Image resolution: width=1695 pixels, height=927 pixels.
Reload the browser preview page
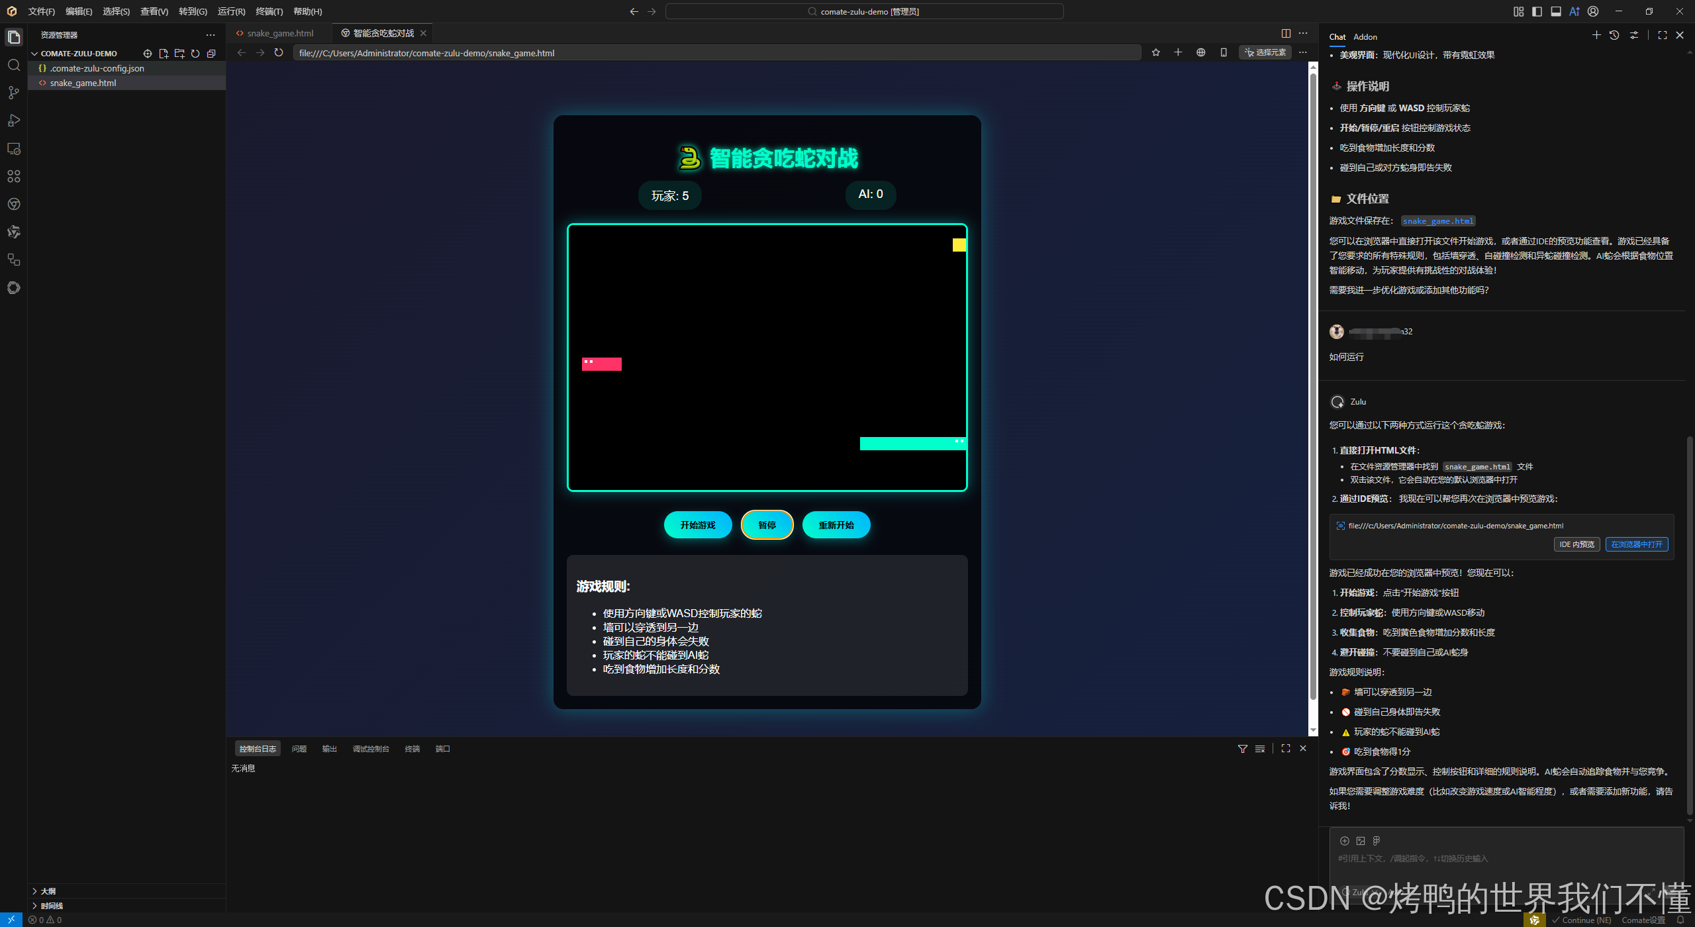tap(279, 53)
